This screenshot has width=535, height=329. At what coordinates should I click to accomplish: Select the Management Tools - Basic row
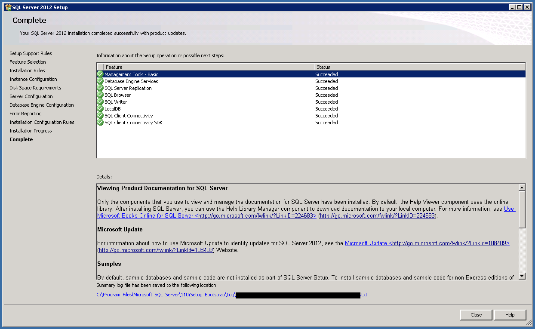point(311,74)
